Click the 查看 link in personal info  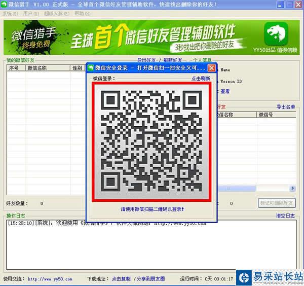tap(225, 91)
